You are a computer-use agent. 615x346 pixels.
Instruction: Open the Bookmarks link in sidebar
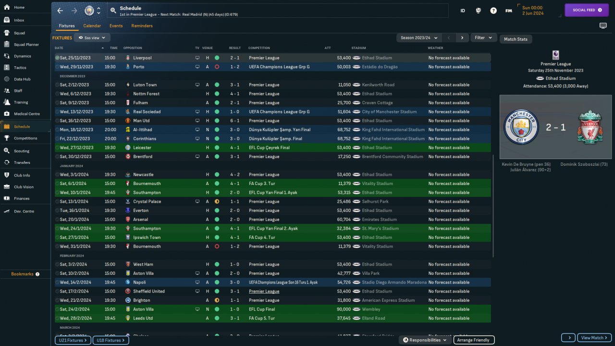pos(22,274)
